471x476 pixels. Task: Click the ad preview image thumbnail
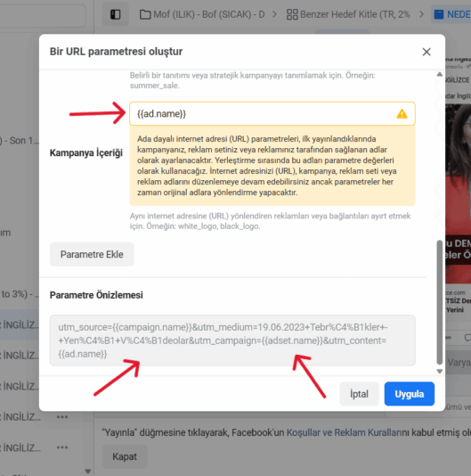[x=458, y=194]
